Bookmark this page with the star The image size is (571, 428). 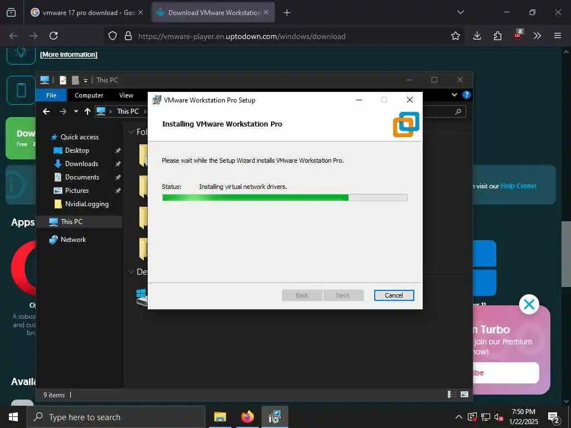click(455, 36)
